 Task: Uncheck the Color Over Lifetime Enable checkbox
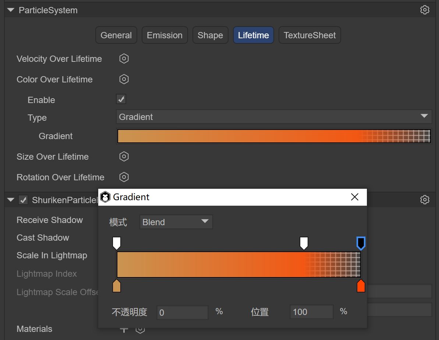click(x=121, y=99)
